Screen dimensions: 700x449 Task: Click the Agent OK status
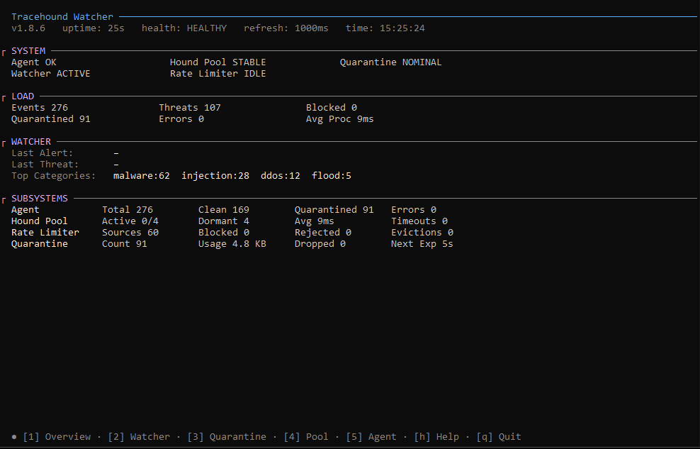coord(34,62)
